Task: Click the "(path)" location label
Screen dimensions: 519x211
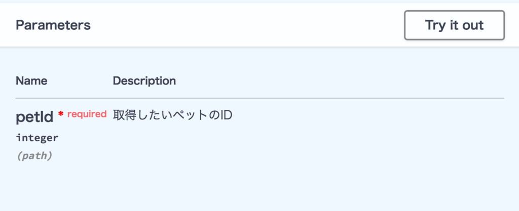Action: (34, 156)
